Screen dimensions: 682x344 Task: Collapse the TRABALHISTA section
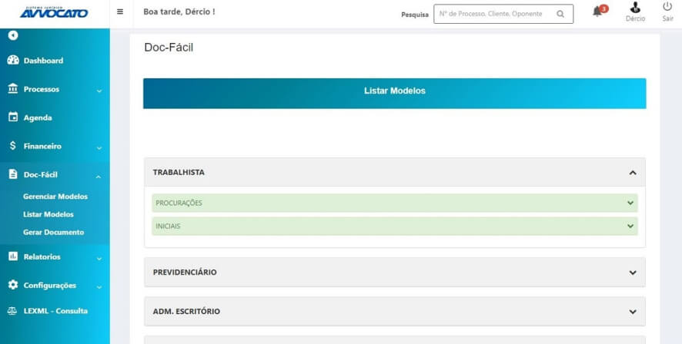[x=632, y=173]
